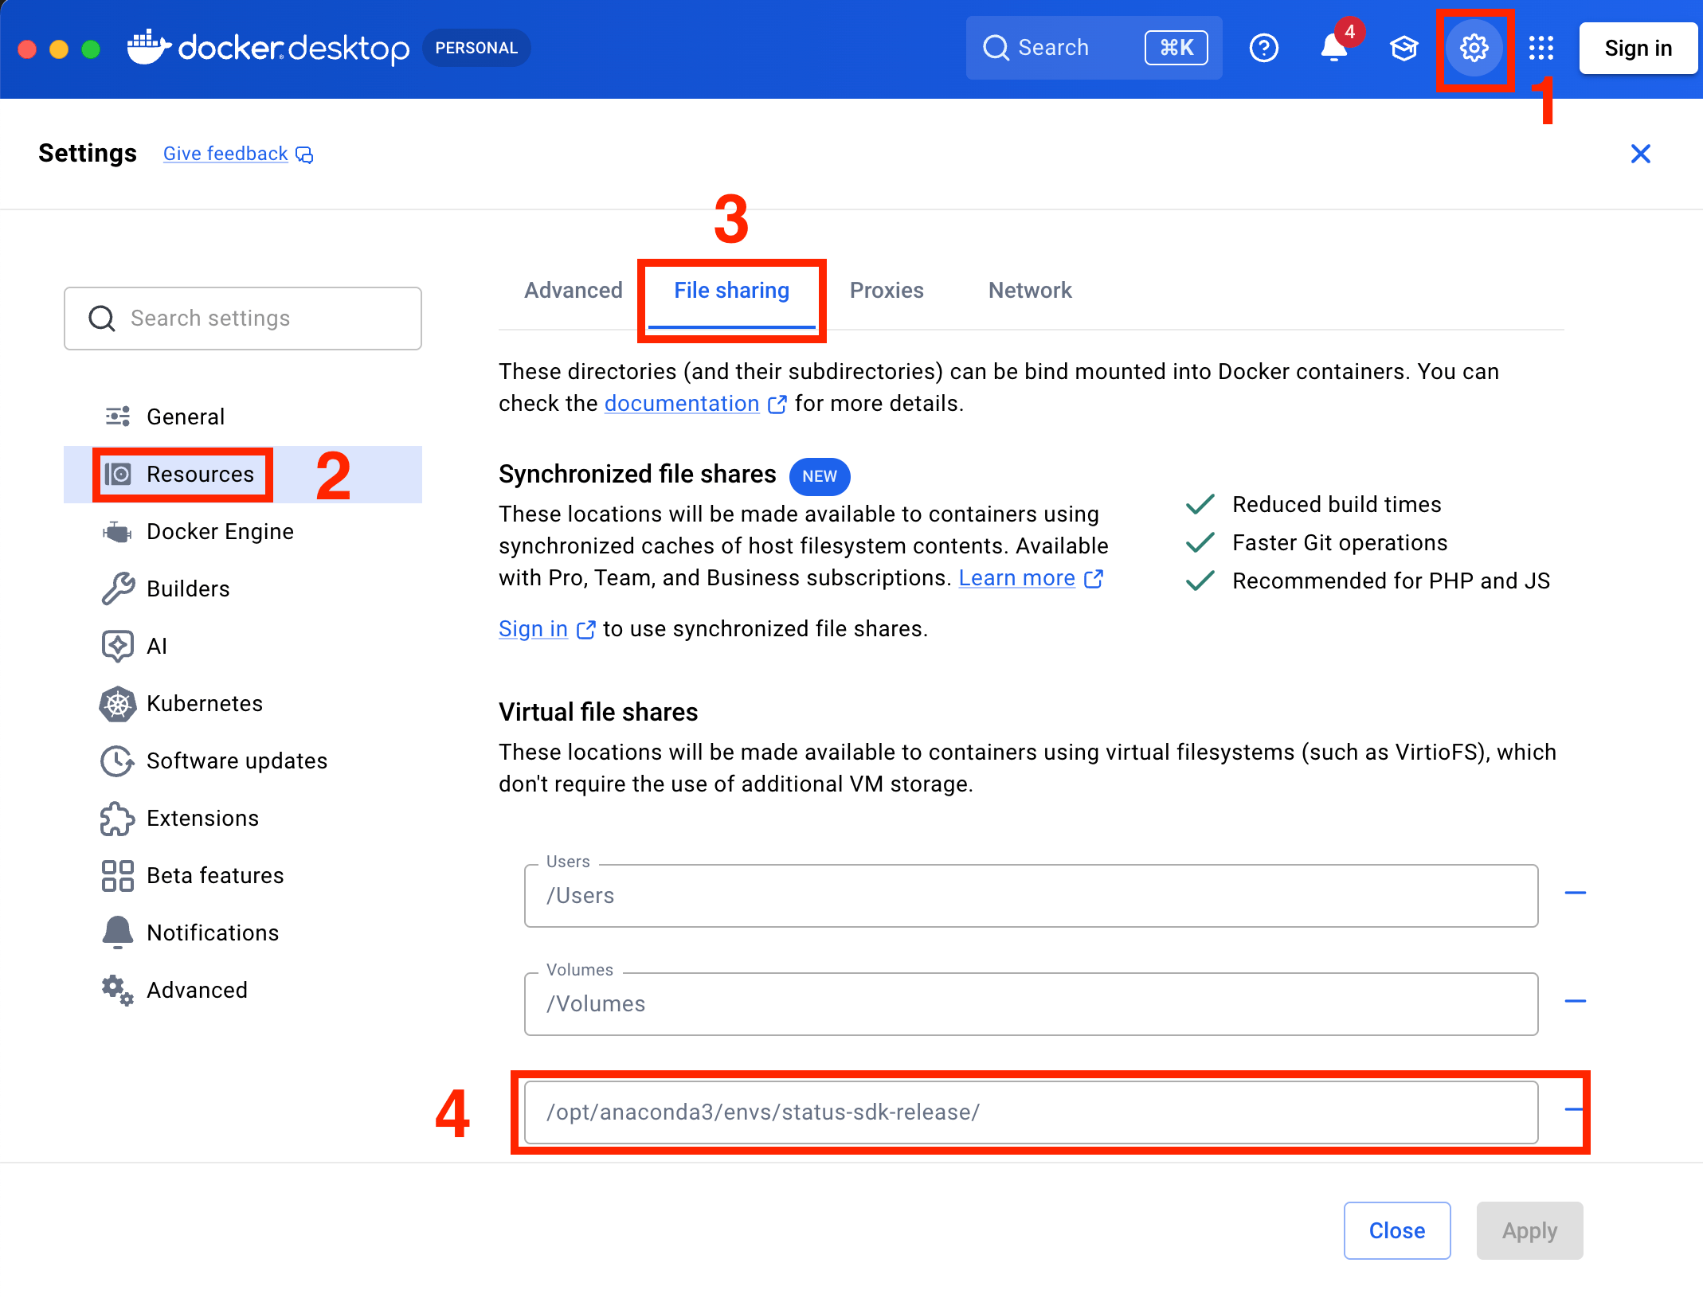Click the NEW badge beside Synchronized file shares

pyautogui.click(x=820, y=476)
